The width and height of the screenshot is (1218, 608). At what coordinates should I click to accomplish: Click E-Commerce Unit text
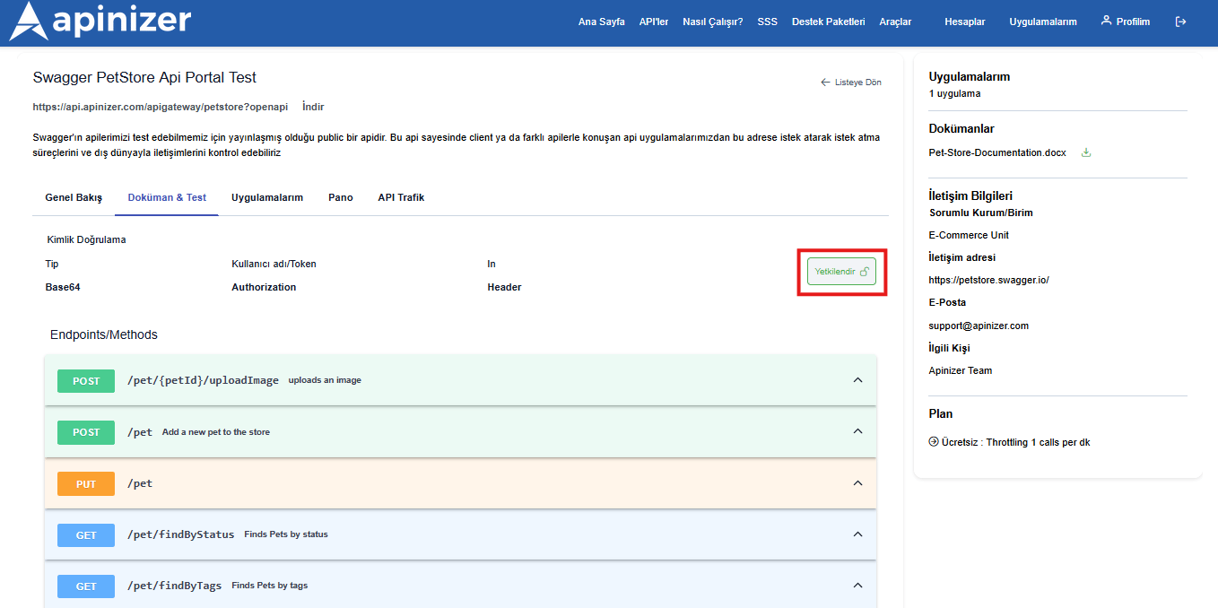969,235
